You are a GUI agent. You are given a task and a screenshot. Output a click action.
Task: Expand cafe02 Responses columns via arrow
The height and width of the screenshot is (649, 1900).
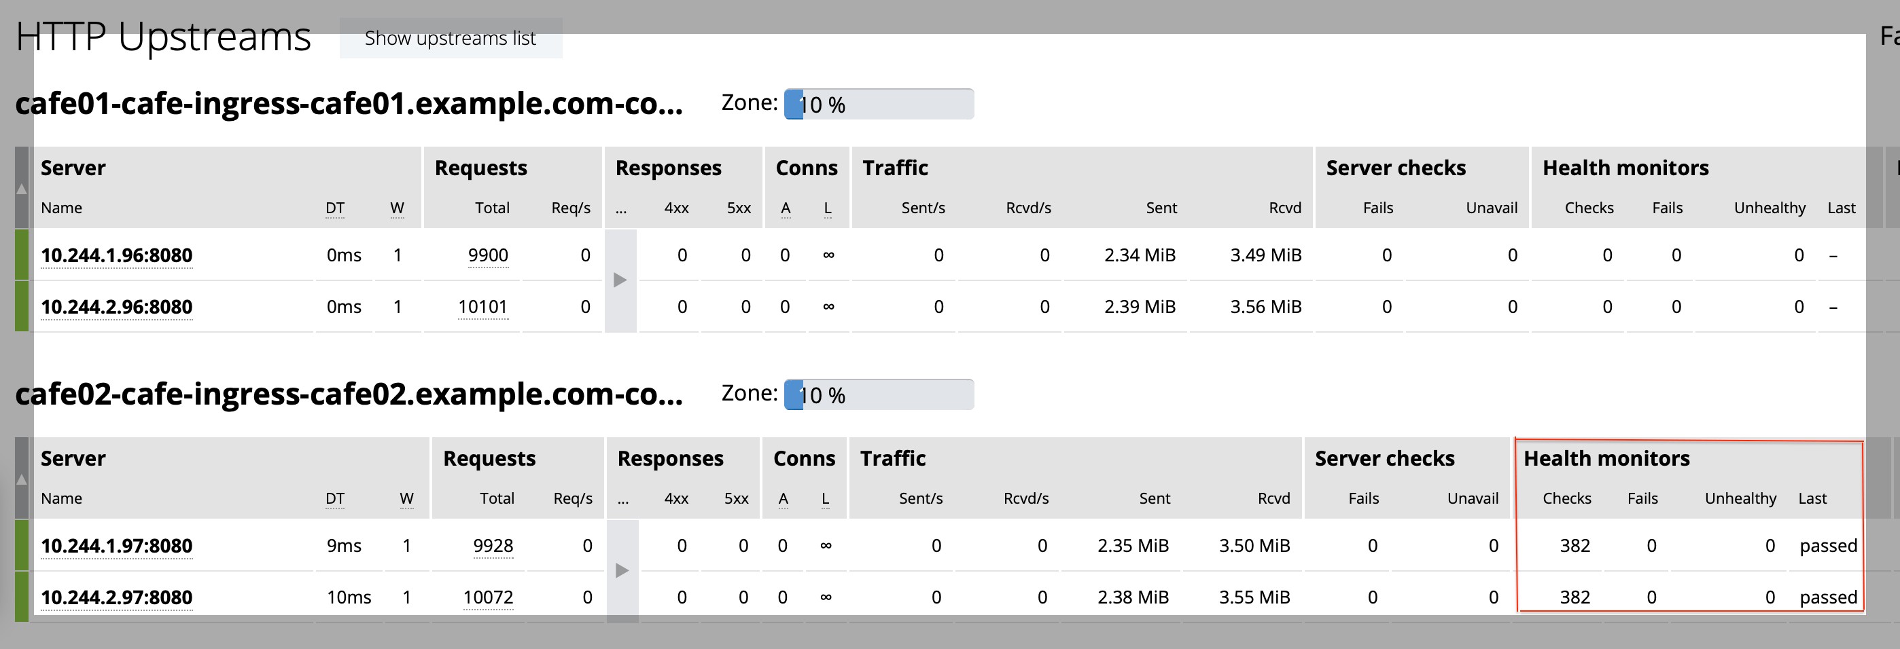click(622, 571)
